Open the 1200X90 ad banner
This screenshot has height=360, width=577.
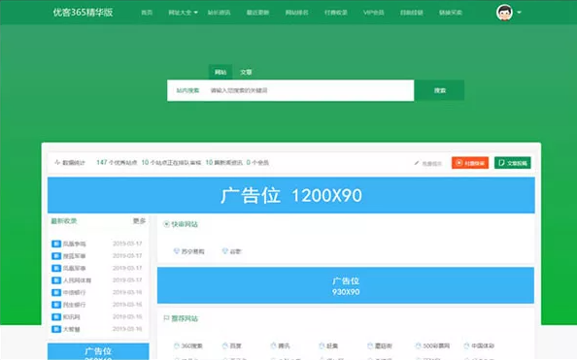[291, 195]
